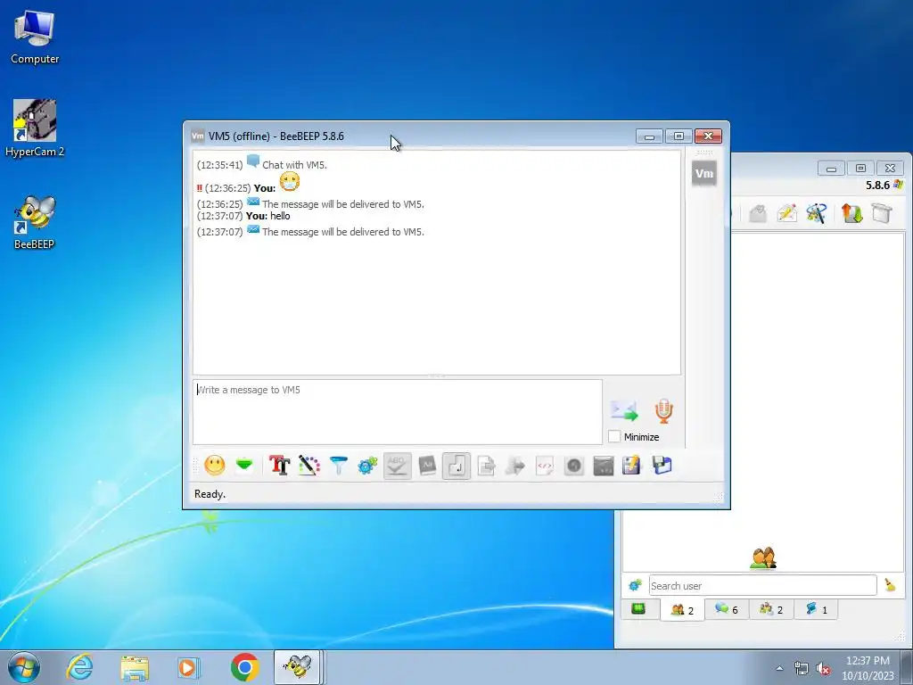Image resolution: width=913 pixels, height=685 pixels.
Task: Click the source code </> icon
Action: tap(545, 466)
